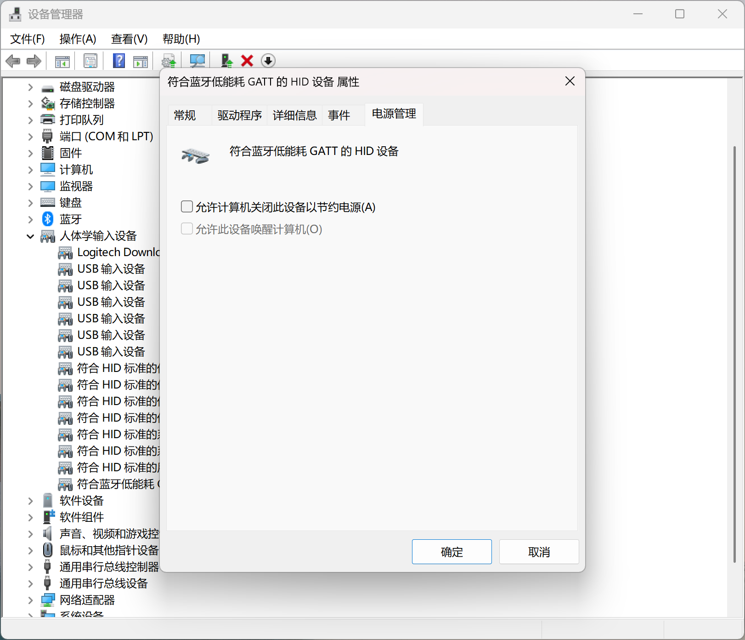
Task: Click the blue Help question mark toolbar icon
Action: pyautogui.click(x=119, y=61)
